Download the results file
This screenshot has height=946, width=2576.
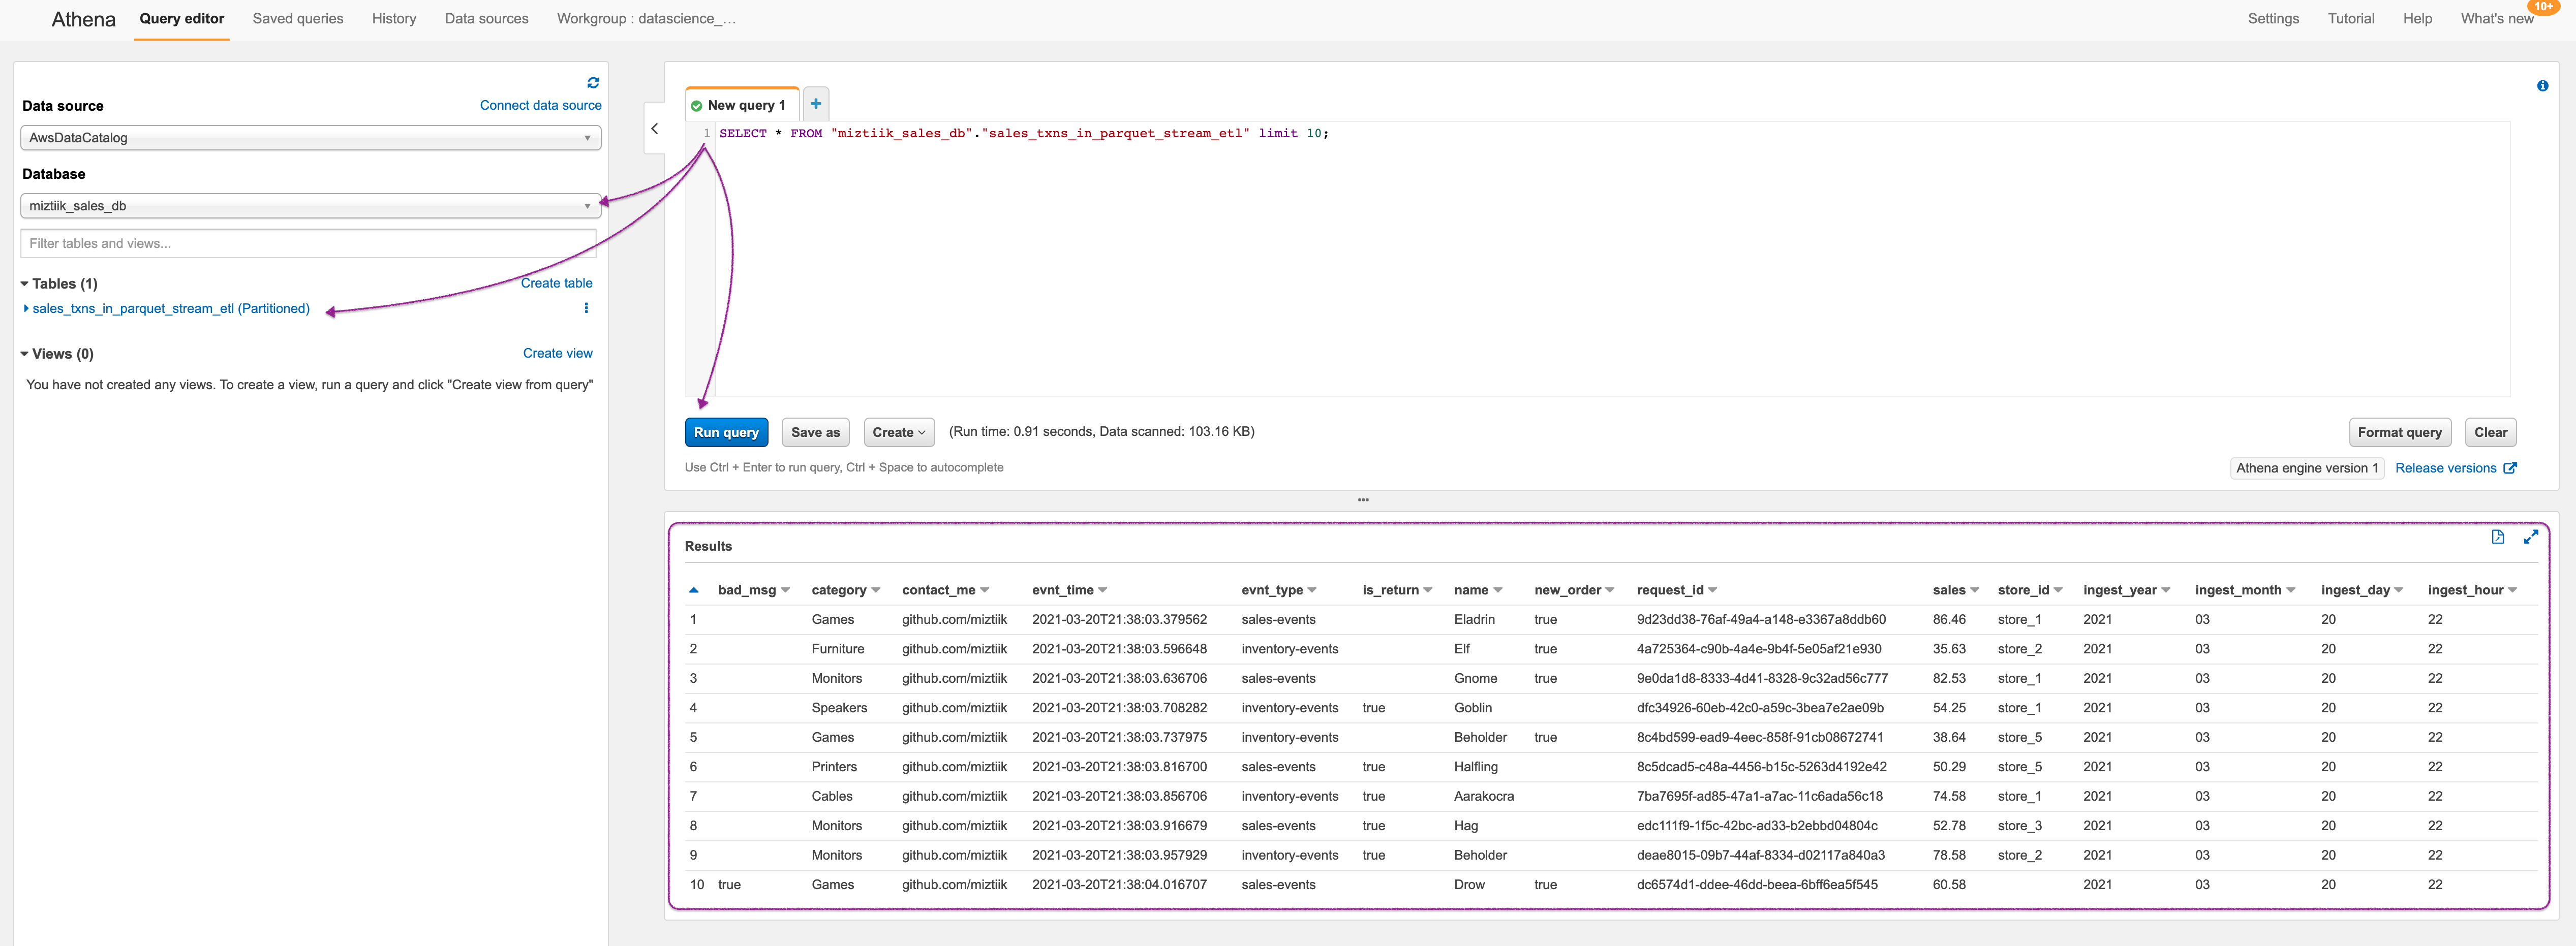pyautogui.click(x=2497, y=537)
